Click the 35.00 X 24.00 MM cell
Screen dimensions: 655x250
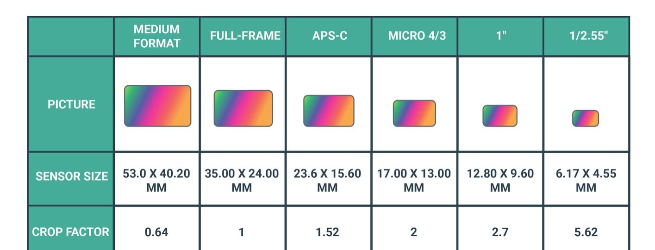click(242, 181)
